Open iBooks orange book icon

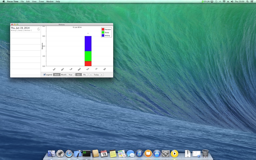tap(148, 154)
